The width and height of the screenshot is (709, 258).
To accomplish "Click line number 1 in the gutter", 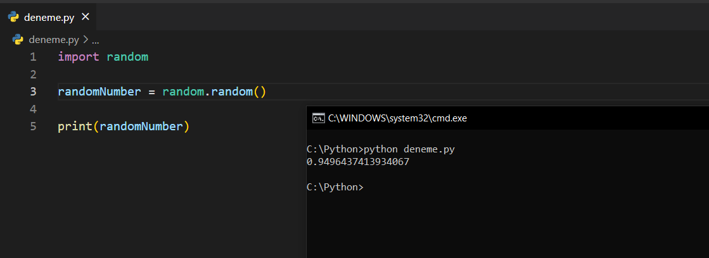I will tap(32, 57).
